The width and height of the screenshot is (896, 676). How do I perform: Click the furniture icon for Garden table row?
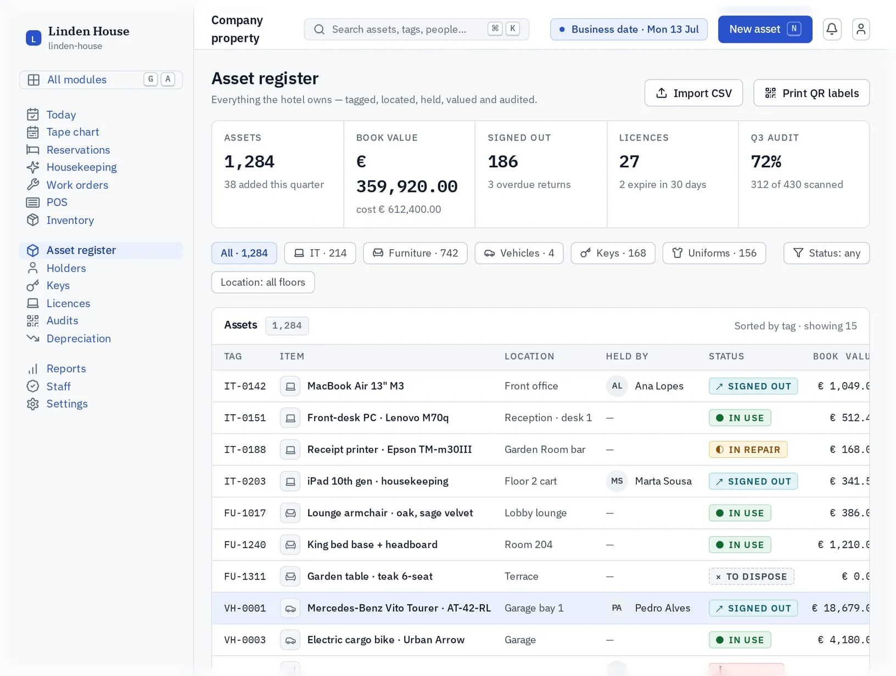pyautogui.click(x=290, y=576)
